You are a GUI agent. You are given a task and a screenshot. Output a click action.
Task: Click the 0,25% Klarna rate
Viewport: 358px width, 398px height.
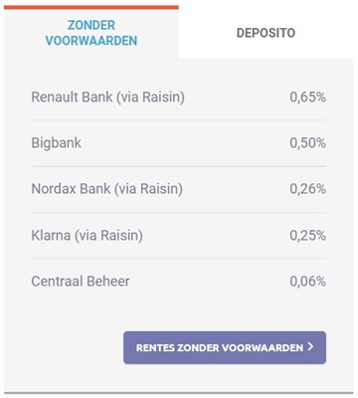307,236
